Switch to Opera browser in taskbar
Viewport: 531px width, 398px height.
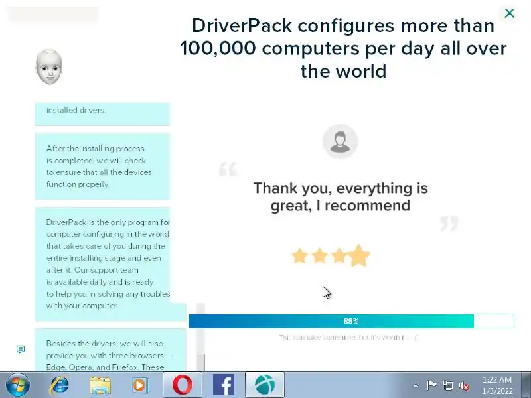pyautogui.click(x=182, y=385)
